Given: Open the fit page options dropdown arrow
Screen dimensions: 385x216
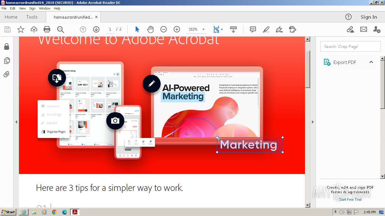Looking at the screenshot, I should point(222,29).
